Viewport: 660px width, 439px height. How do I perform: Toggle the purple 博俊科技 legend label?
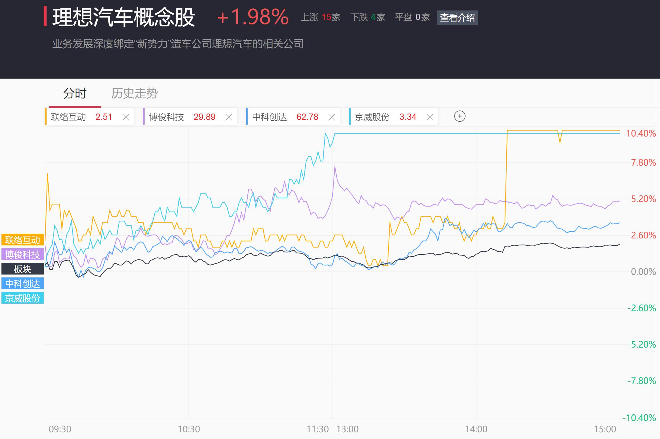tap(22, 254)
